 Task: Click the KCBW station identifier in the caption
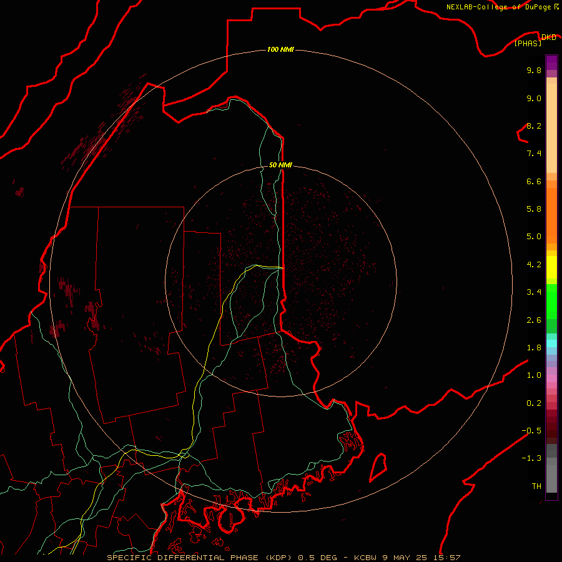tap(365, 558)
